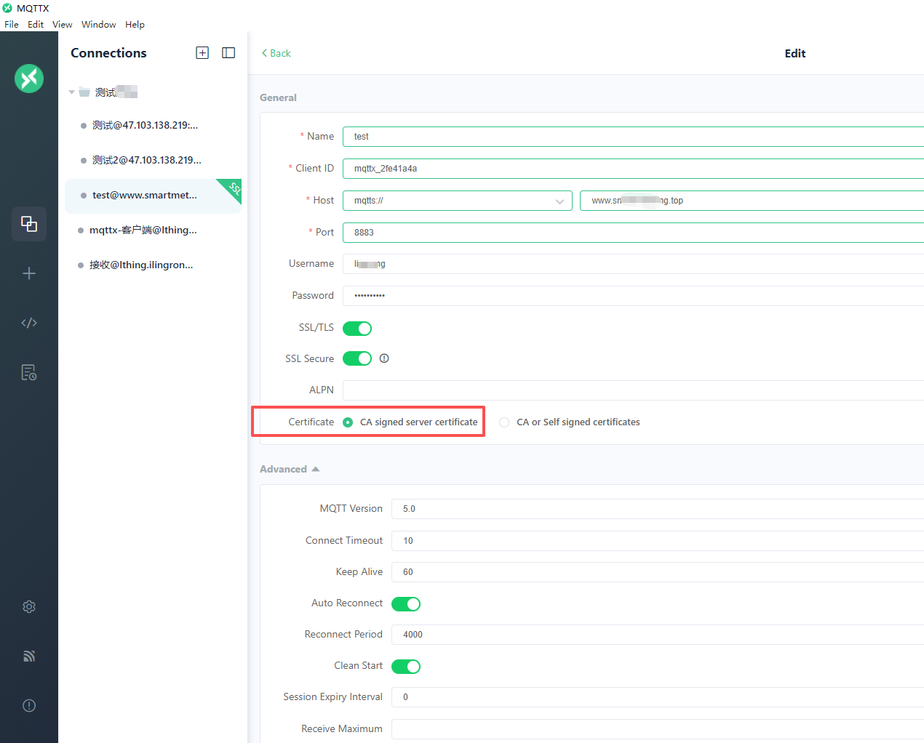Toggle the layout panel icon beside Connections
924x743 pixels.
point(228,53)
